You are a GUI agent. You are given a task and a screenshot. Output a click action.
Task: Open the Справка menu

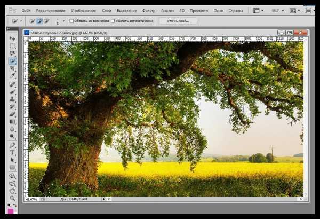236,11
